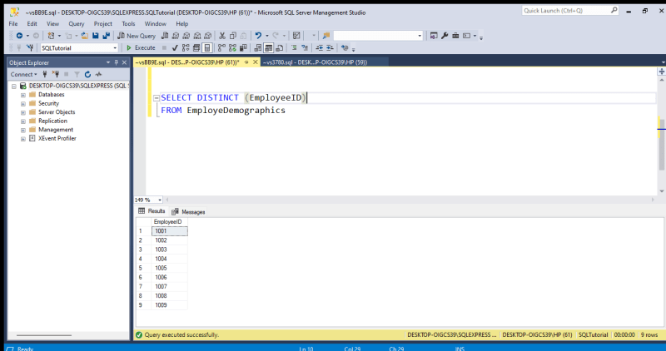
Task: Open the editor zoom percent dropdown
Action: (160, 200)
